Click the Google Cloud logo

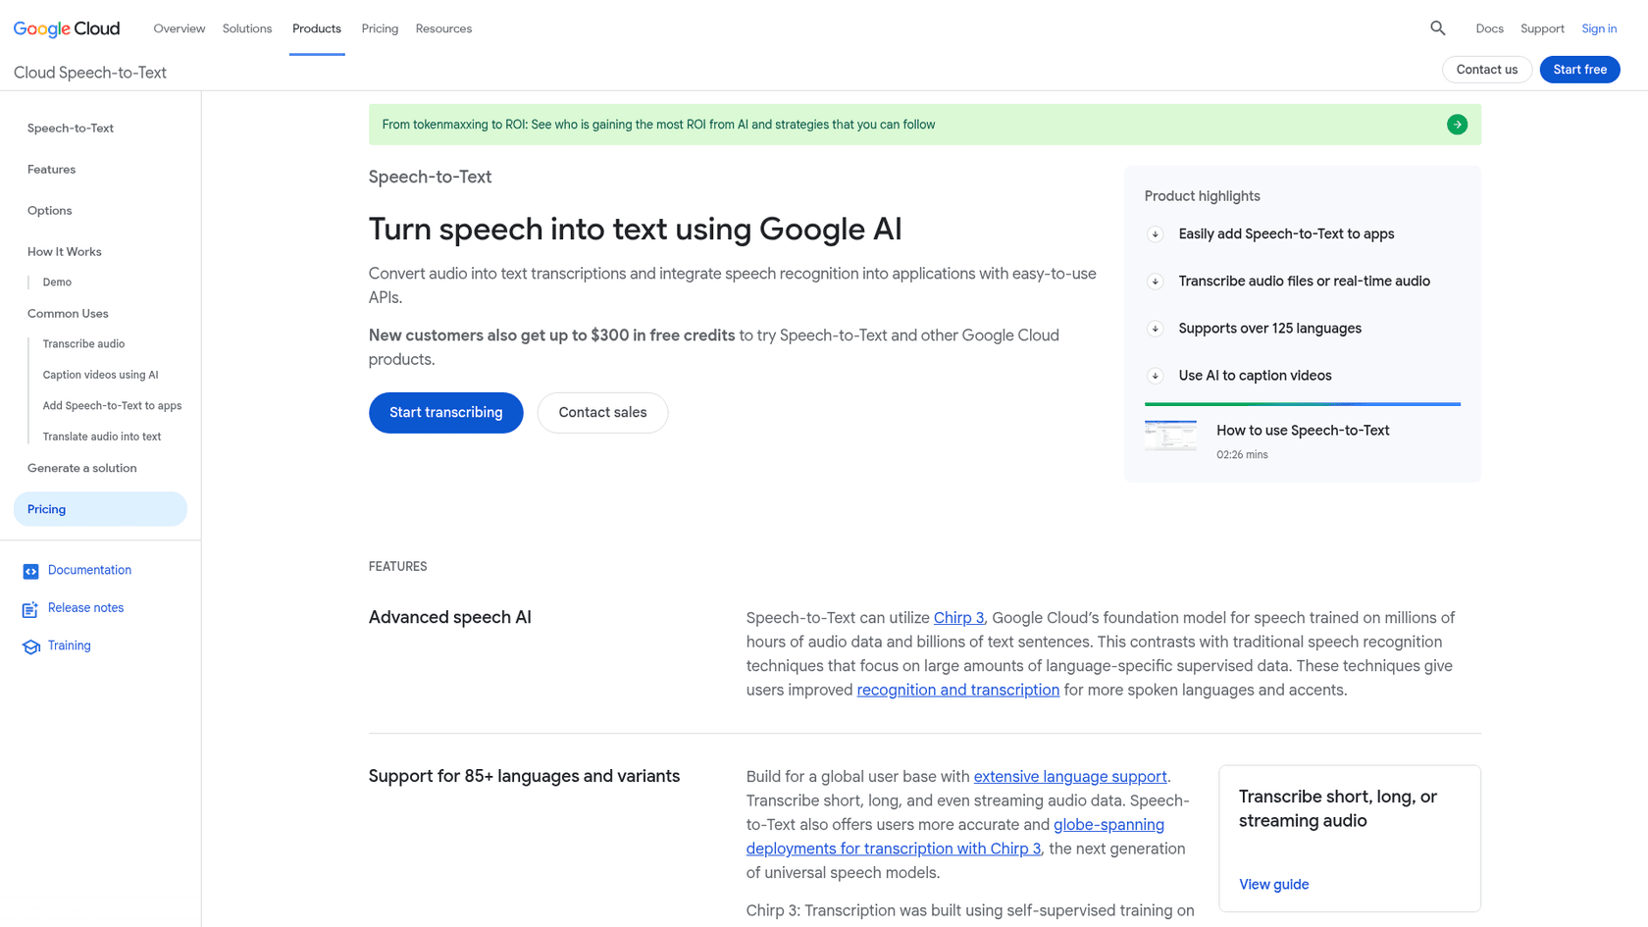click(67, 28)
